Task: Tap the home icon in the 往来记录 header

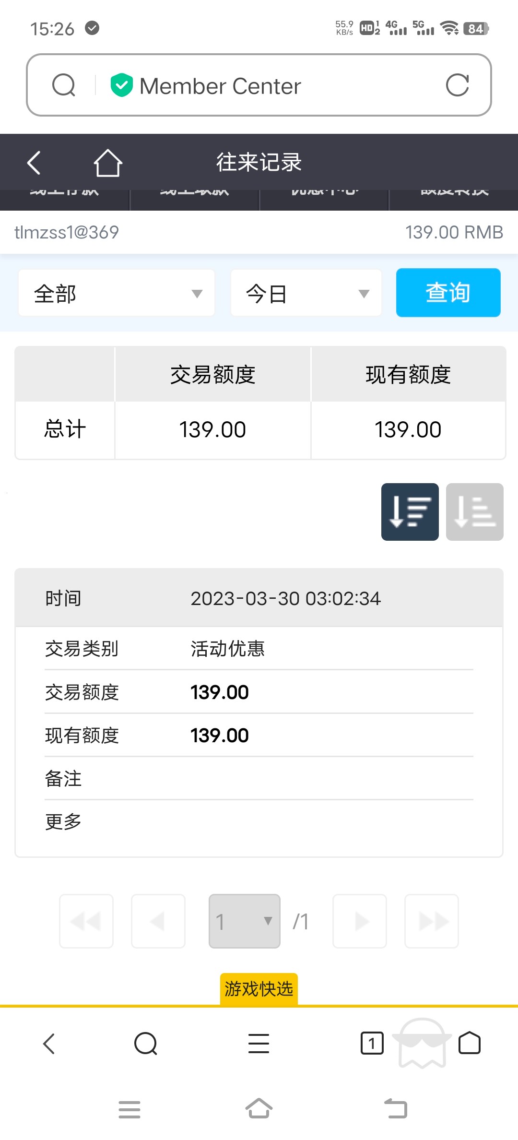Action: pyautogui.click(x=108, y=163)
